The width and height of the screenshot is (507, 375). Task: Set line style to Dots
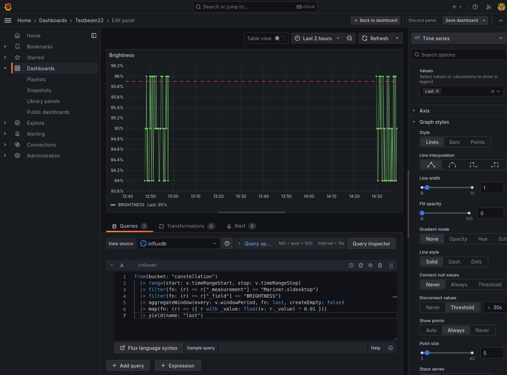[x=476, y=262]
